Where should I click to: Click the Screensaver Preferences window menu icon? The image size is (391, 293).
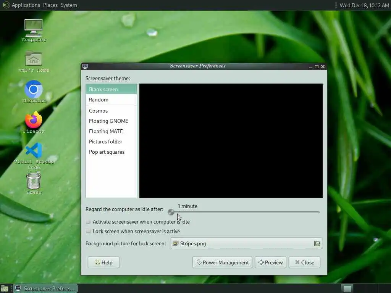click(x=85, y=66)
